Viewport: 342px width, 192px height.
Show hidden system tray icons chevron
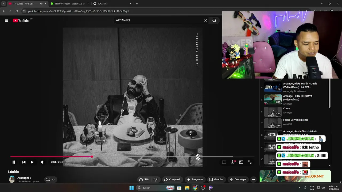coord(299,188)
